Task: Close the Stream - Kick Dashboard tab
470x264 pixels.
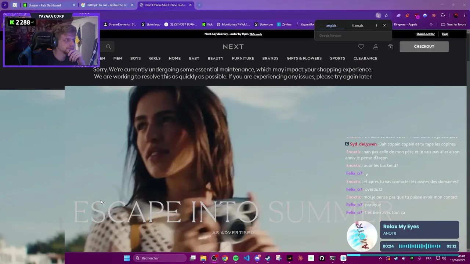Action: [x=74, y=5]
